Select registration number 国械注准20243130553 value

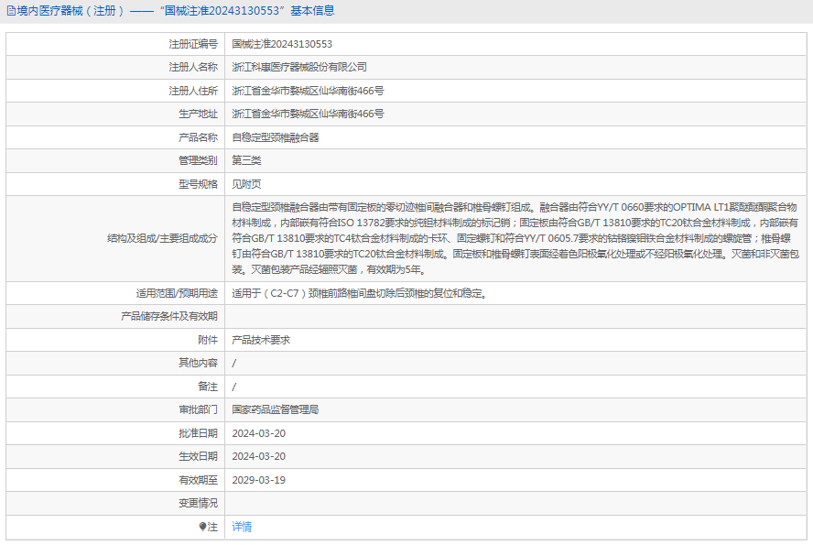pos(282,44)
